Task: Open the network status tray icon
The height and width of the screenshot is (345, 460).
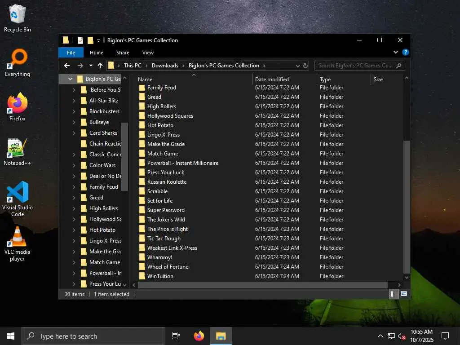Action: click(391, 336)
